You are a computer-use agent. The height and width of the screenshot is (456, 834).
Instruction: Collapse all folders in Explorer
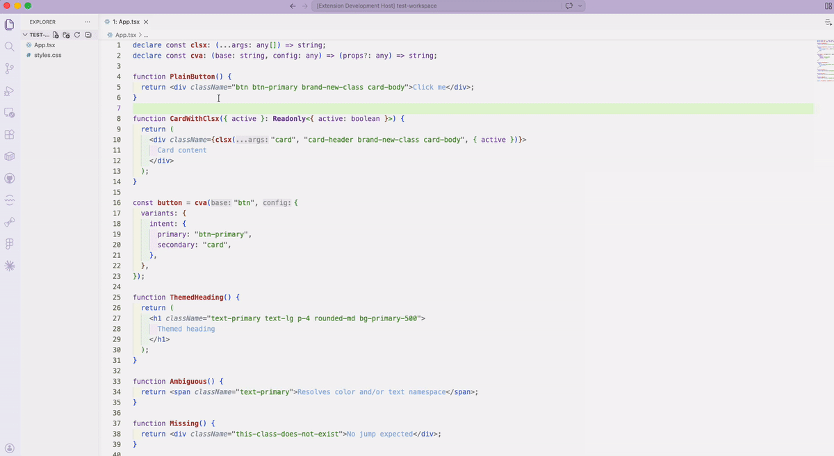tap(88, 35)
